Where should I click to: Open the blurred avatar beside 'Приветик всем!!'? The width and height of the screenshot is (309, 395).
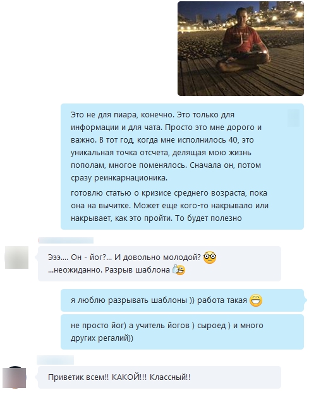coord(15,377)
